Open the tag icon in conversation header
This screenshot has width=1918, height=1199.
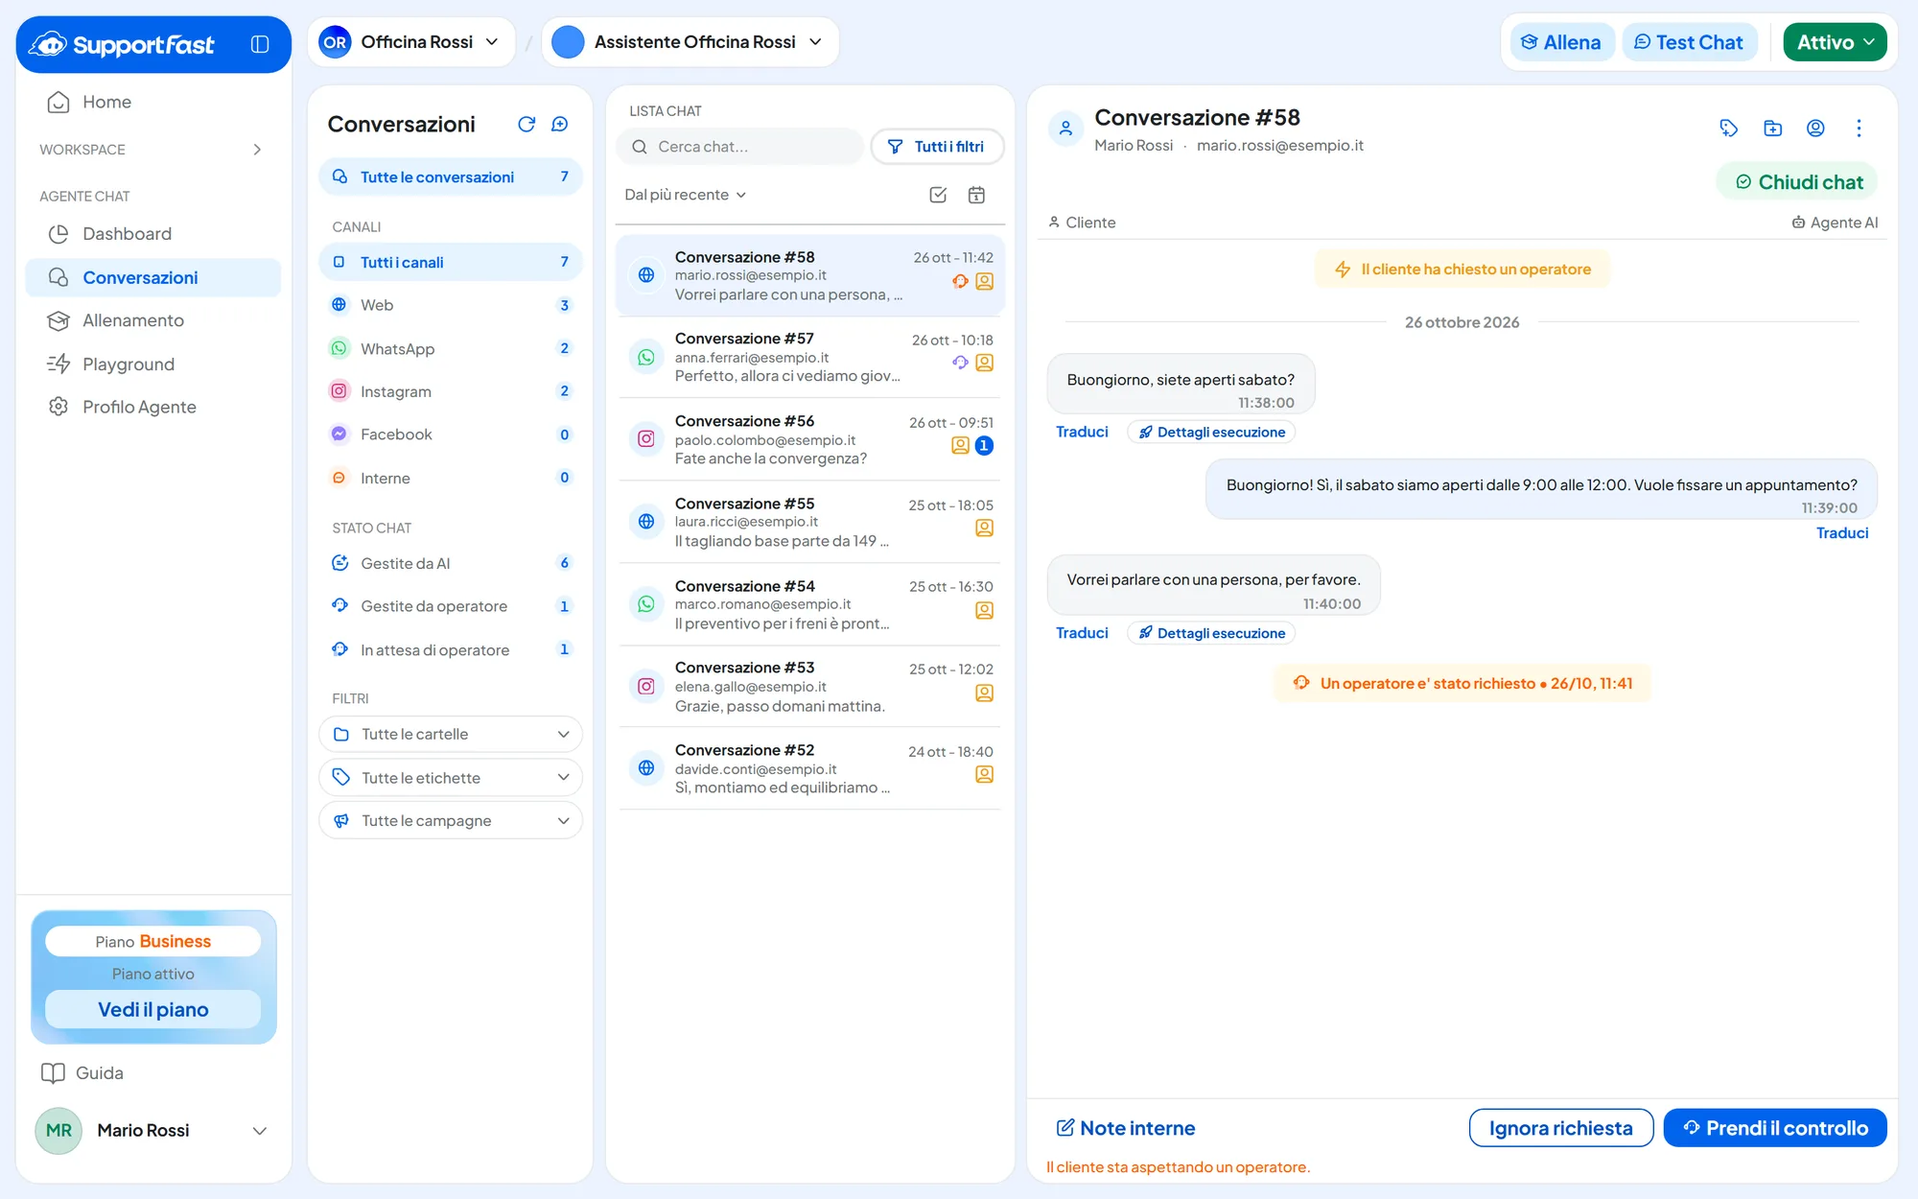click(x=1729, y=128)
